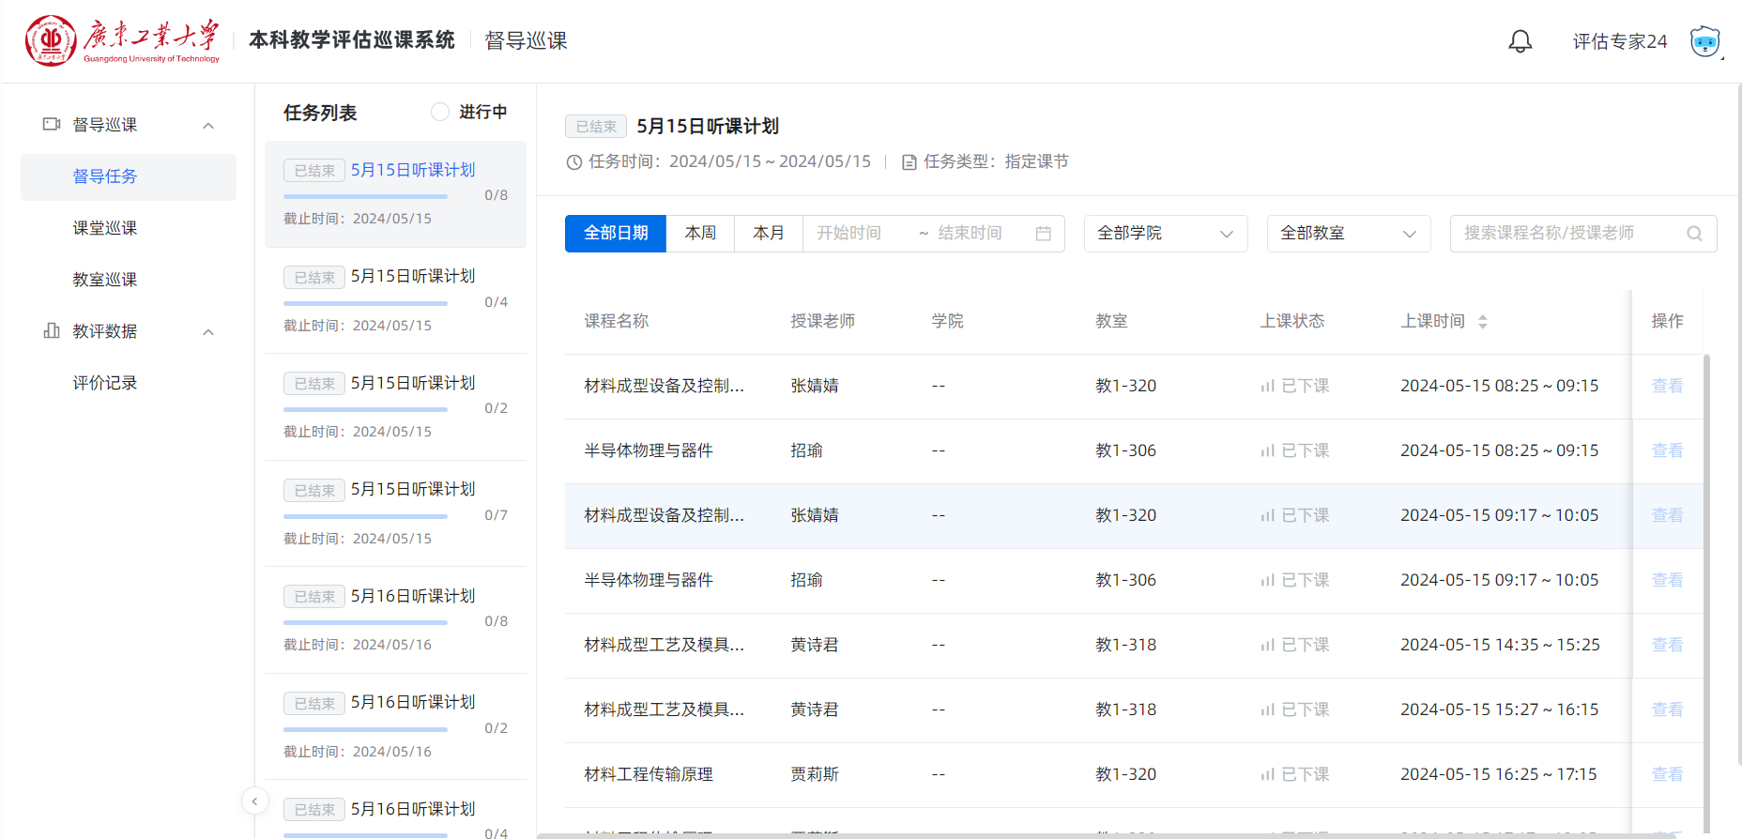The image size is (1742, 839).
Task: Open the user avatar menu
Action: click(x=1704, y=41)
